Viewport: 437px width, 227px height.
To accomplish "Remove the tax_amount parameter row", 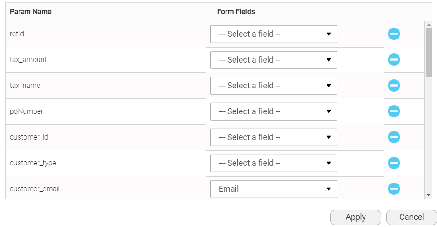I will [x=394, y=60].
